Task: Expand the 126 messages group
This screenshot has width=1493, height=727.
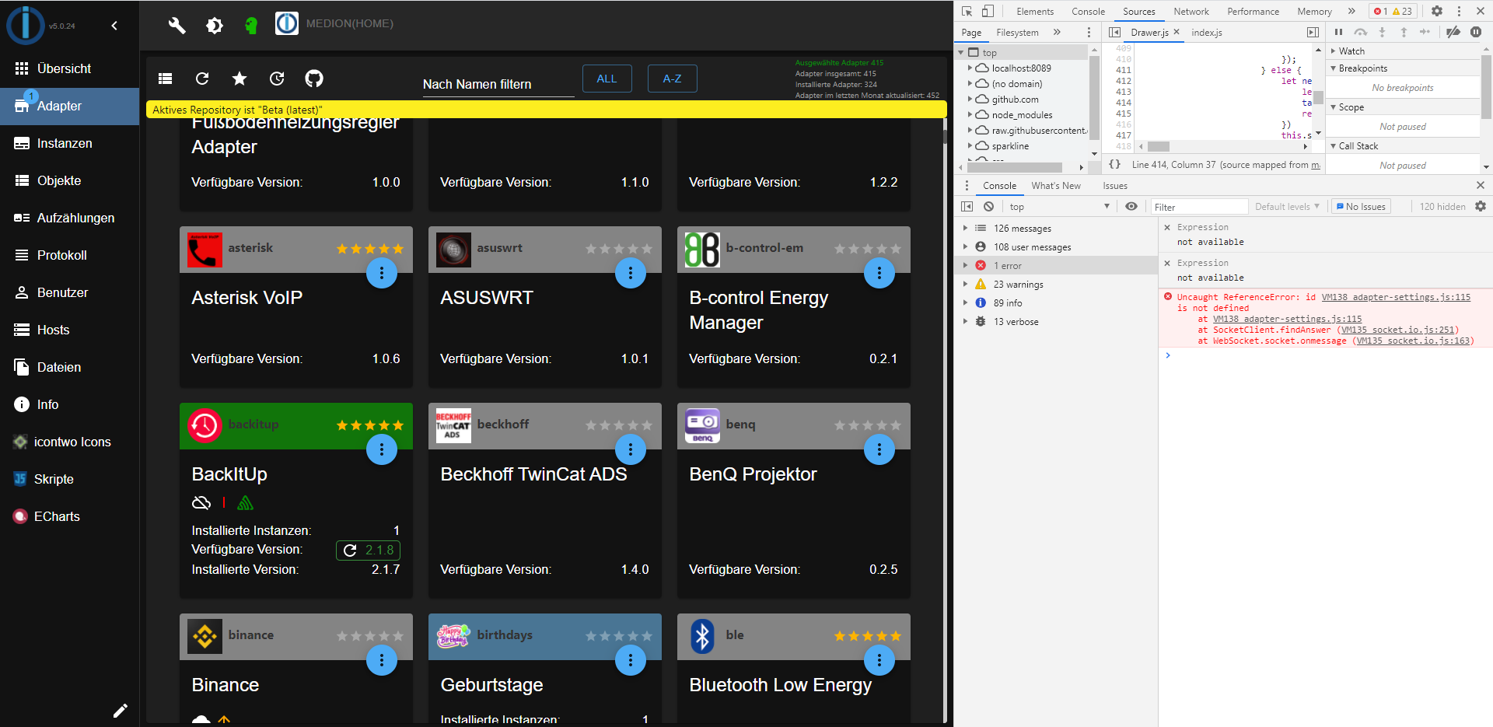Action: pos(965,228)
